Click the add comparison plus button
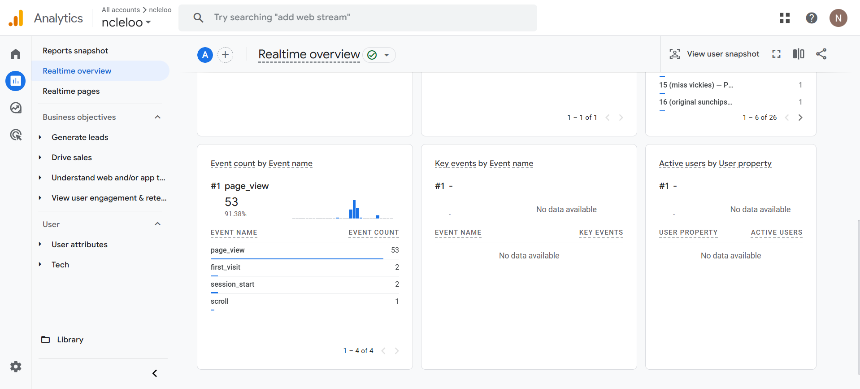Viewport: 860px width, 389px height. 225,55
